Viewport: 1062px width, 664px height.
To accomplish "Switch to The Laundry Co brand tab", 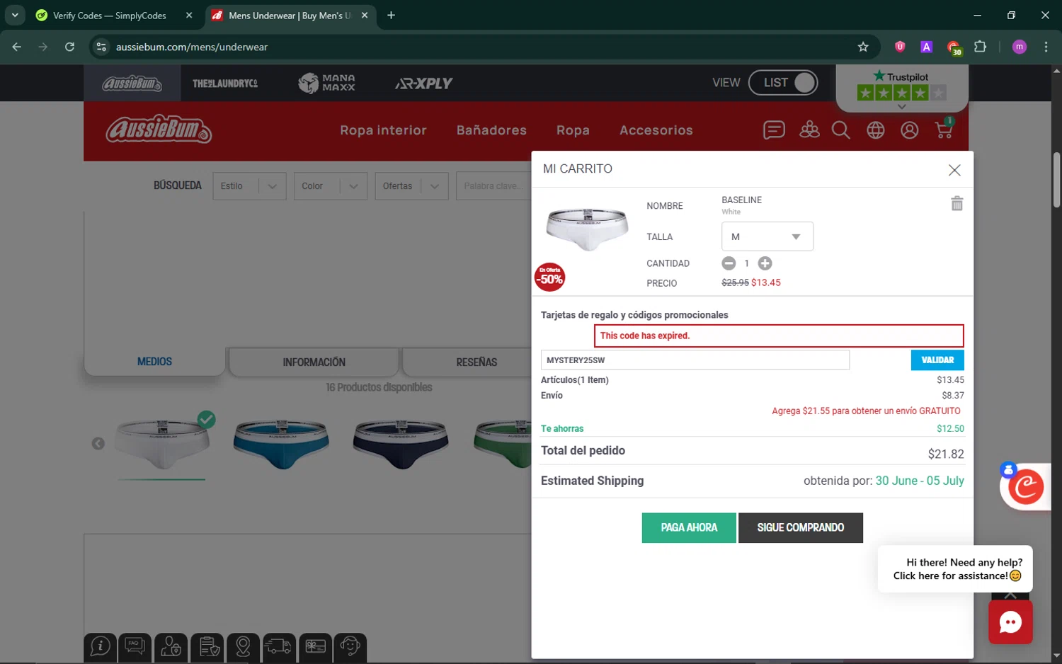I will pos(225,84).
